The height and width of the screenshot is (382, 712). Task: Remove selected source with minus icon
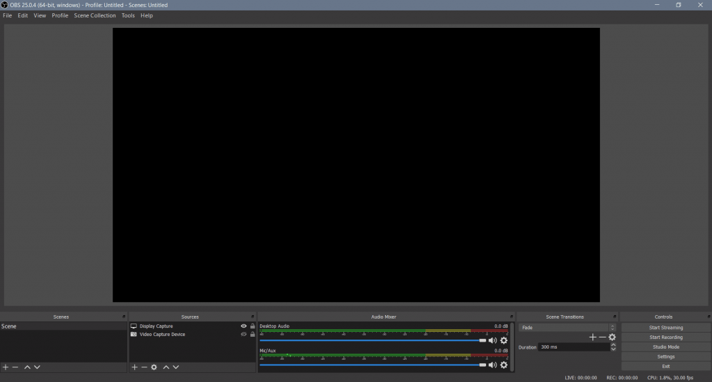tap(144, 367)
